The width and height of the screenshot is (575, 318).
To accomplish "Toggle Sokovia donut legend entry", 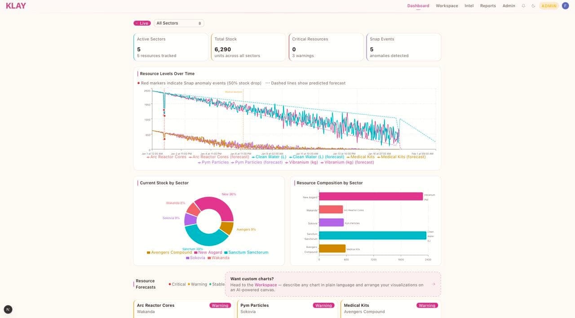I will [x=195, y=258].
